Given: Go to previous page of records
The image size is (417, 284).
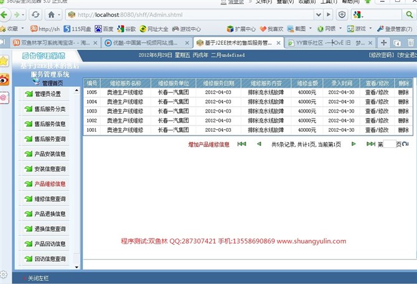Looking at the screenshot, I should click(259, 144).
